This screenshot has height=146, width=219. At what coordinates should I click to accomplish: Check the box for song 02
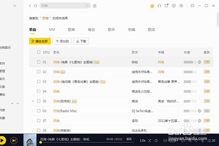[x=39, y=72]
